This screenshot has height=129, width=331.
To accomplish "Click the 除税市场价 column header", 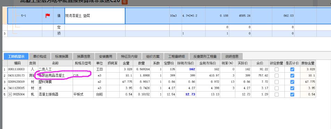I will 186,63.
